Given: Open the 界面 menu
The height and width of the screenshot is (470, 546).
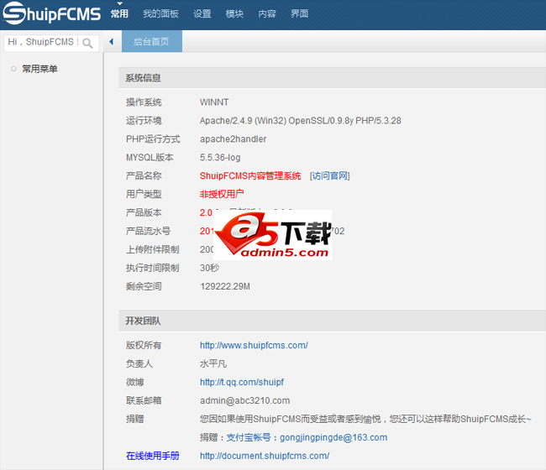Looking at the screenshot, I should click(300, 13).
